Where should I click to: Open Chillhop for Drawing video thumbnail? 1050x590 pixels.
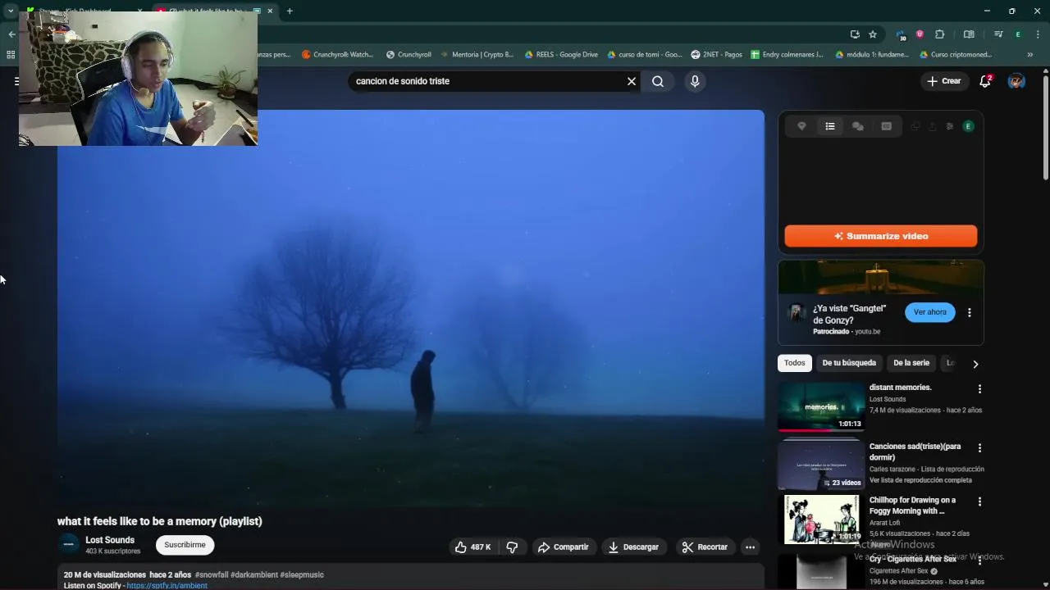pyautogui.click(x=821, y=519)
